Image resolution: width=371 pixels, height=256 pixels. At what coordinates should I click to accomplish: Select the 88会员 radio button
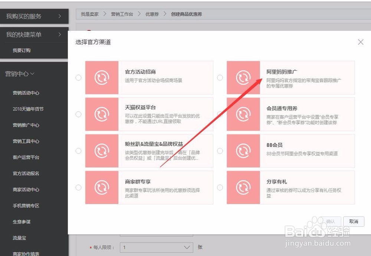point(220,151)
